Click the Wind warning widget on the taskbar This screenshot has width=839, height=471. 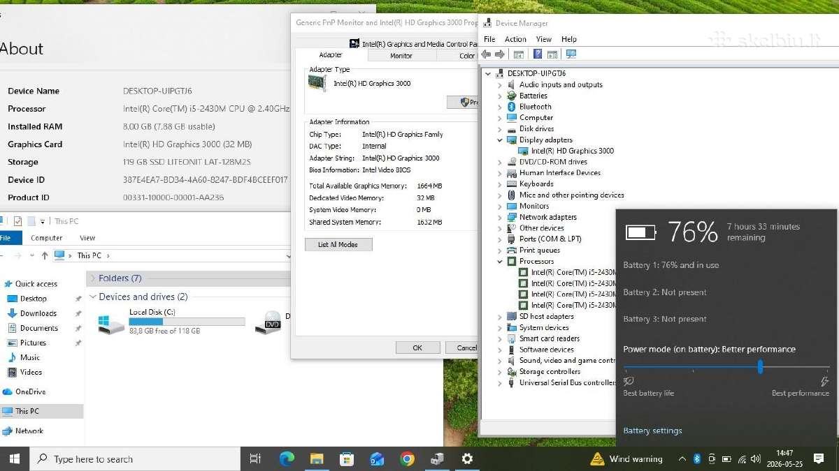[626, 458]
